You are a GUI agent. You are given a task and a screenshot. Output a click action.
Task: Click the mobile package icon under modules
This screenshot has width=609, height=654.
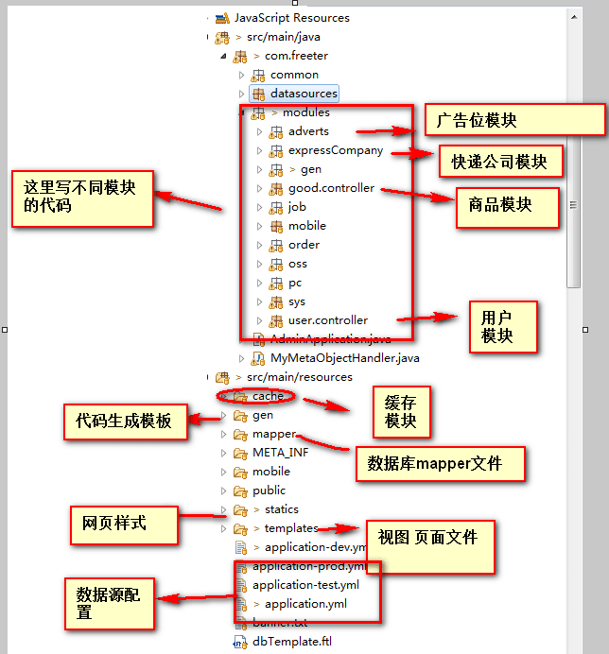(276, 227)
